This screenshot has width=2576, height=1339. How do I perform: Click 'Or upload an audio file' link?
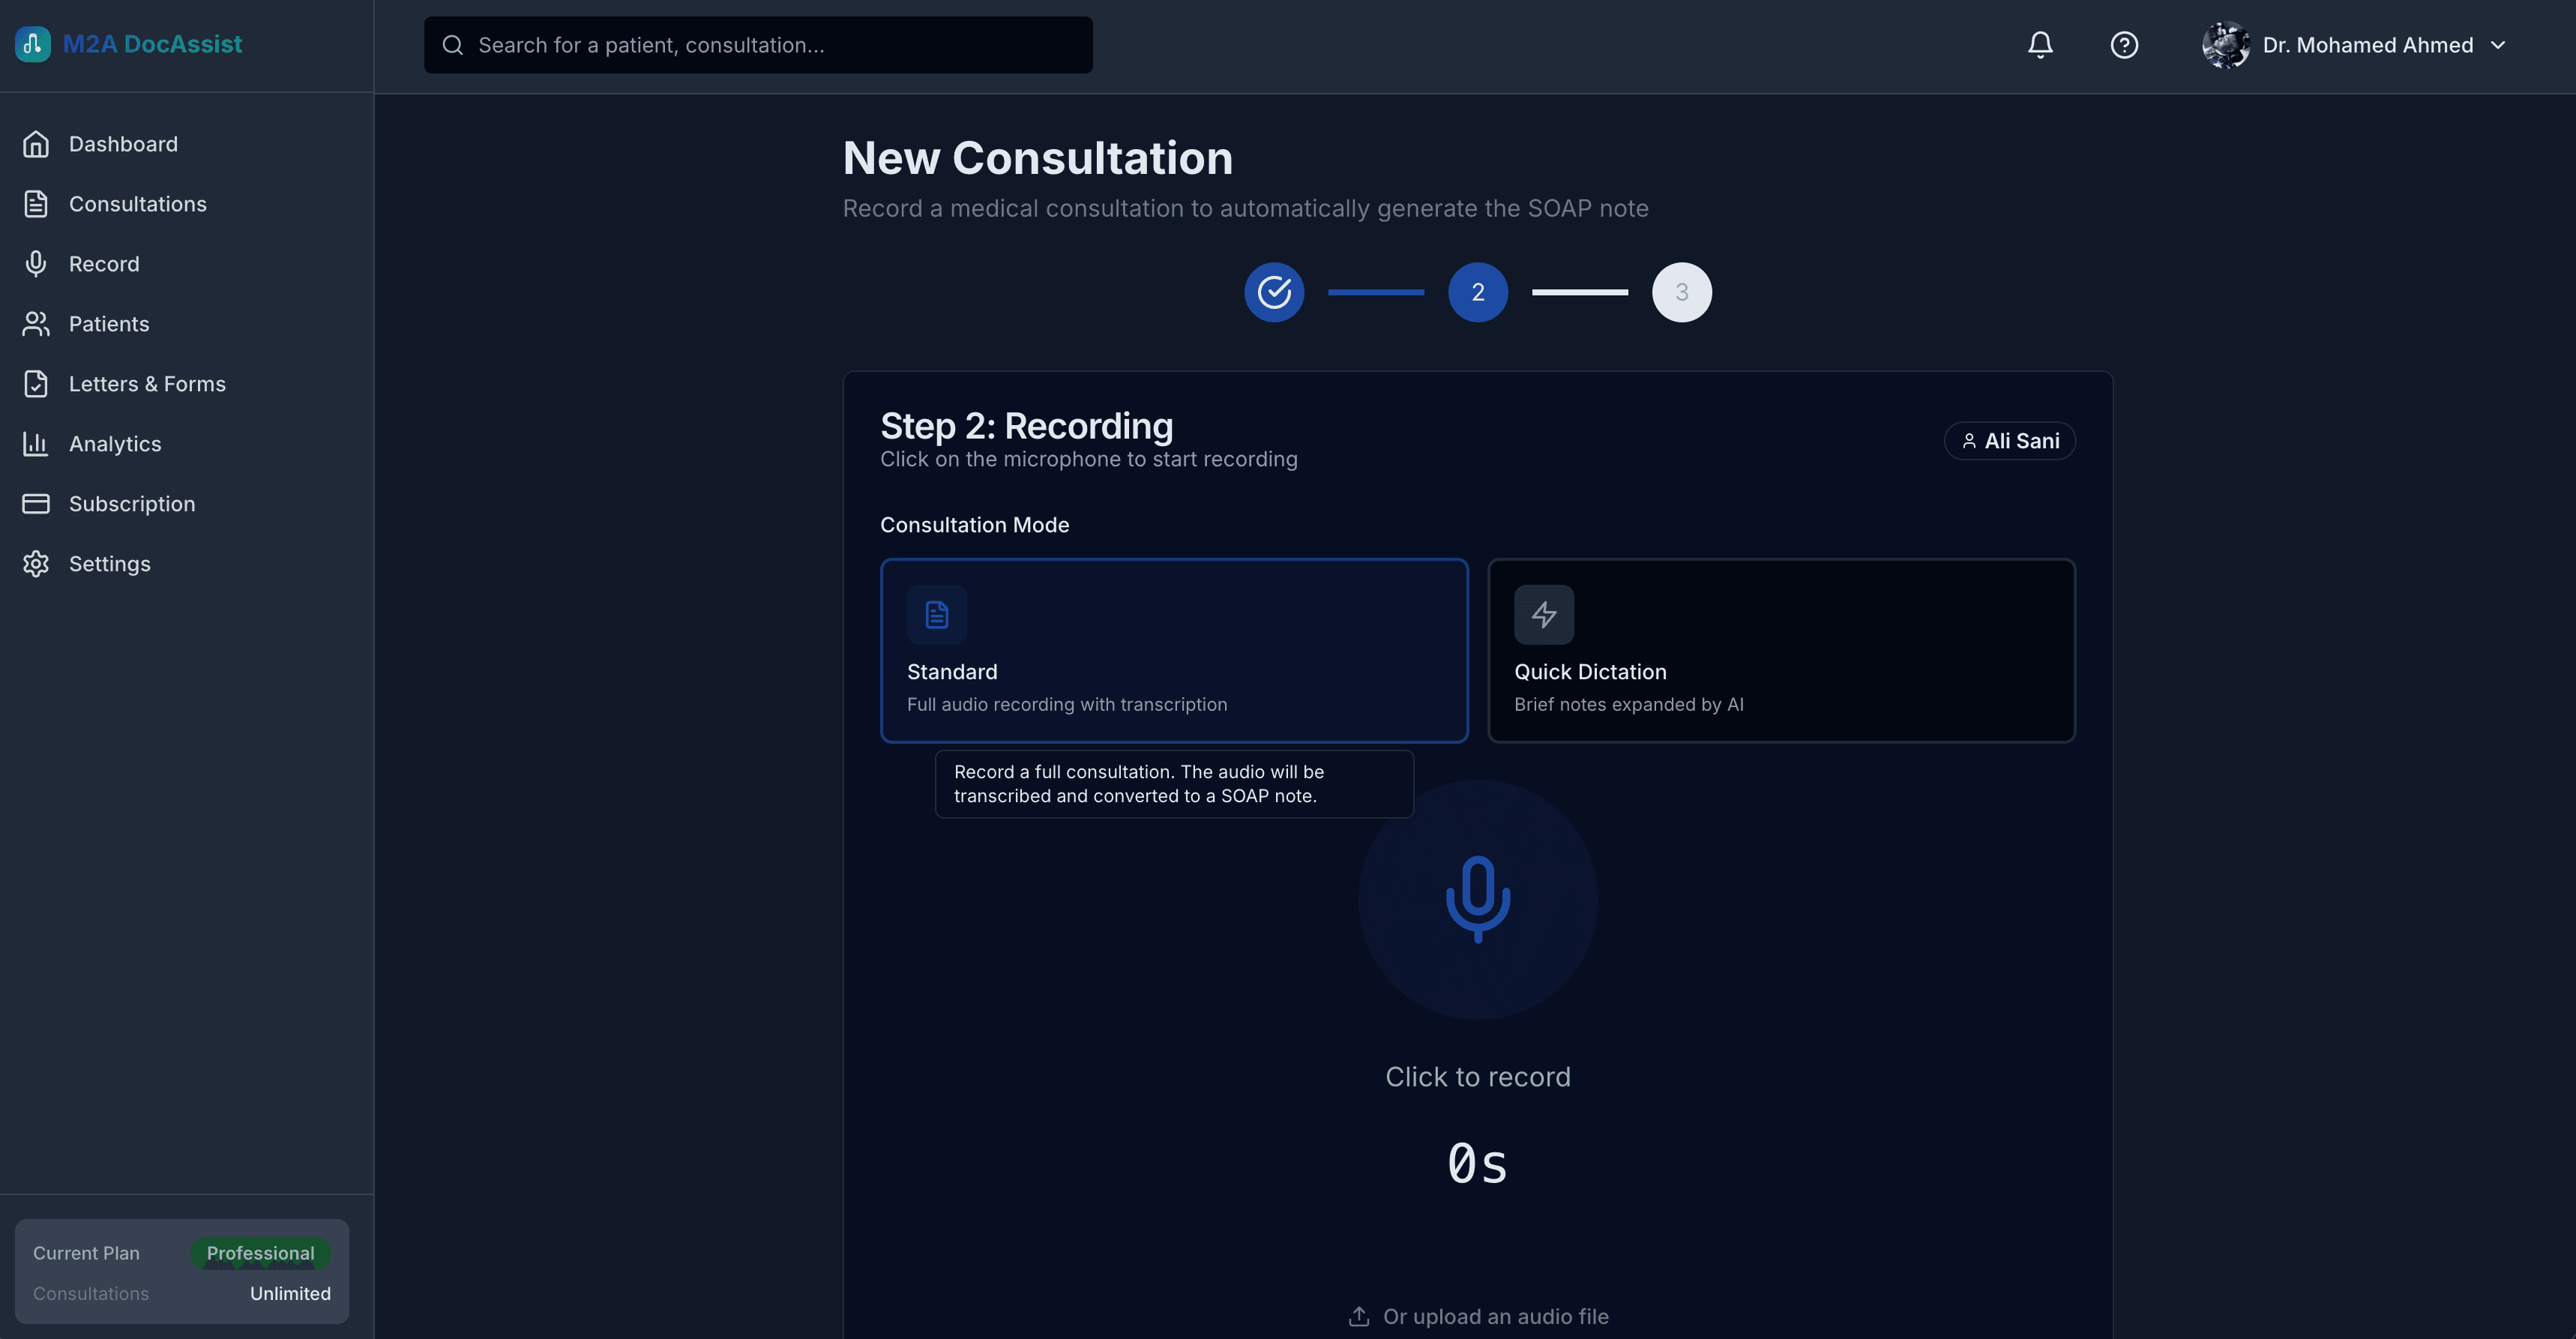(x=1478, y=1316)
